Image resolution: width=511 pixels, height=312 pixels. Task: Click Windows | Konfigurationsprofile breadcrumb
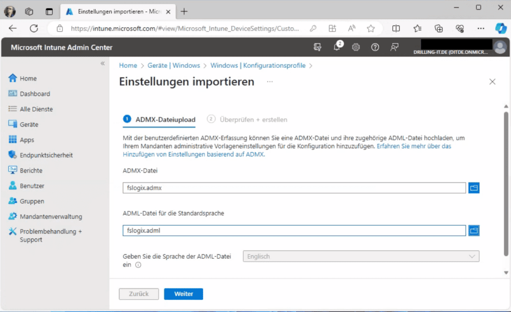click(258, 65)
